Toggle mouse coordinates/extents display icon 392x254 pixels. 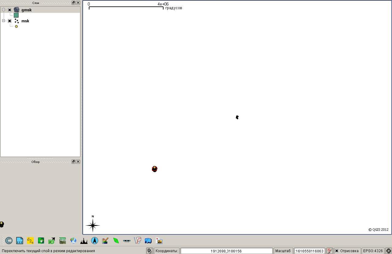pos(149,251)
